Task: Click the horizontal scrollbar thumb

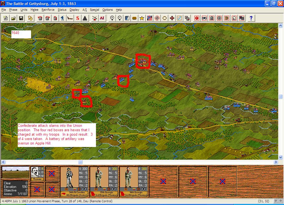Action: click(x=80, y=162)
